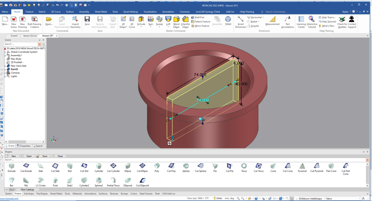Viewport: 372px width, 201px height.
Task: Select Part45 in the scene tree
Action: click(14, 69)
